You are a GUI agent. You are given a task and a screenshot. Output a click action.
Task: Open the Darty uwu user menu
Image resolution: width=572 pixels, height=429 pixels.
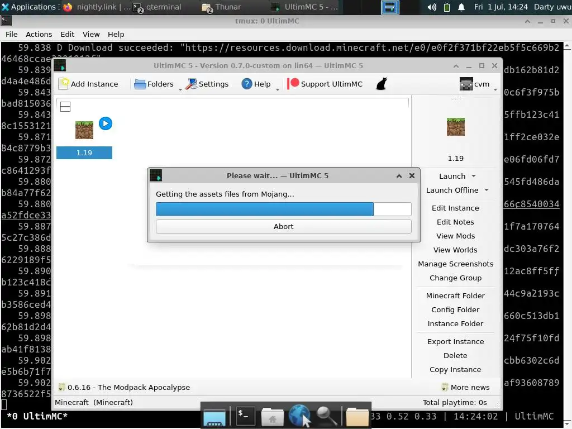click(552, 7)
